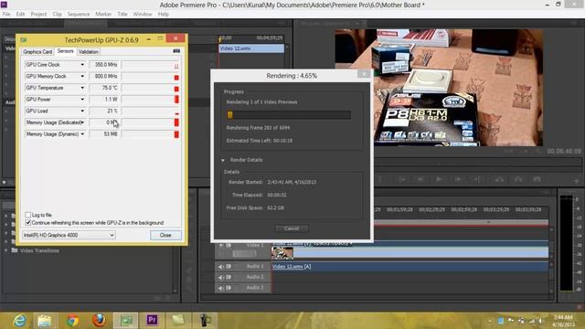Select the Sensors tab in GPU-Z
The height and width of the screenshot is (329, 585).
(x=65, y=51)
